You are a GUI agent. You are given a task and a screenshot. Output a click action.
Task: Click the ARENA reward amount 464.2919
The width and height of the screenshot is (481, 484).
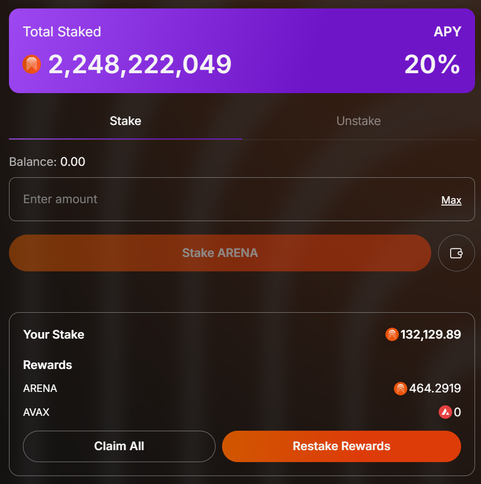(435, 388)
